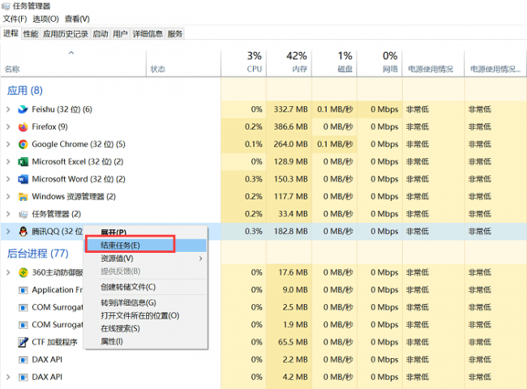Click the 2.2 MB DAX API icon
The image size is (527, 389).
point(23,360)
